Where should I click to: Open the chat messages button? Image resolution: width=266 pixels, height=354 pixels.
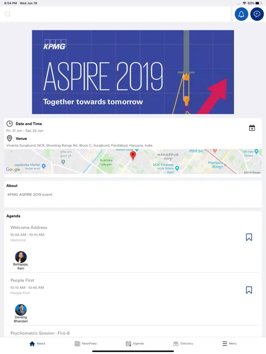click(x=257, y=14)
